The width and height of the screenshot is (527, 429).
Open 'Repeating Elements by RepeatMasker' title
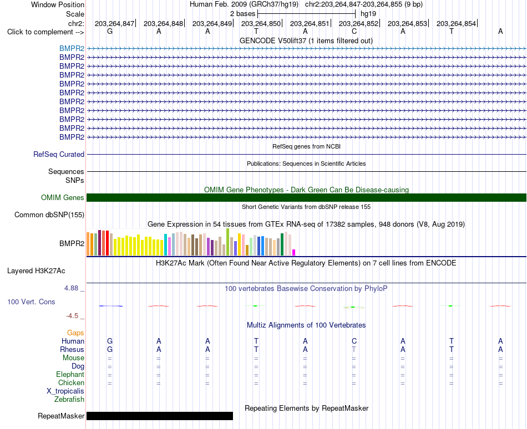click(306, 408)
